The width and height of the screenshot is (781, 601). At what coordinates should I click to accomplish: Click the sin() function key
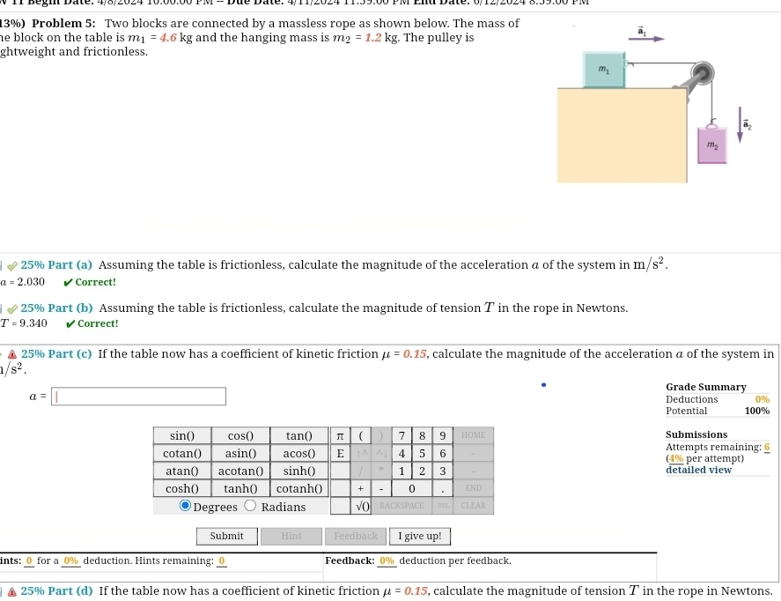point(181,435)
